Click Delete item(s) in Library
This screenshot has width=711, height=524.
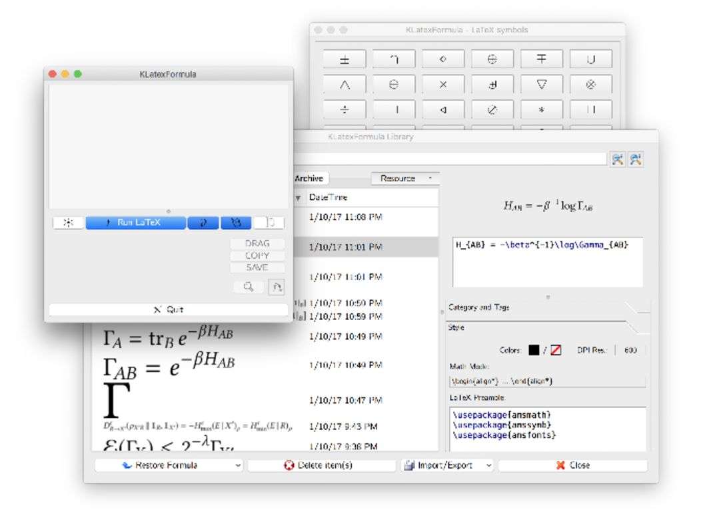pyautogui.click(x=321, y=465)
